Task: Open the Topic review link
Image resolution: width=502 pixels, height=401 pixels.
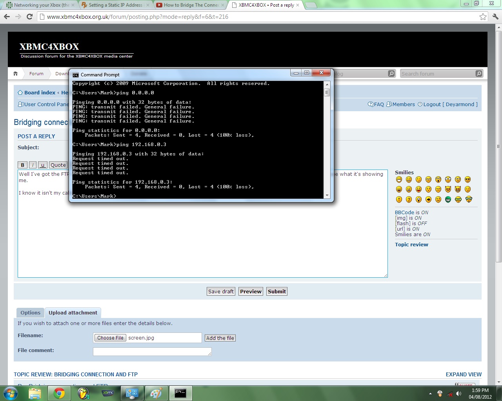Action: click(x=411, y=245)
